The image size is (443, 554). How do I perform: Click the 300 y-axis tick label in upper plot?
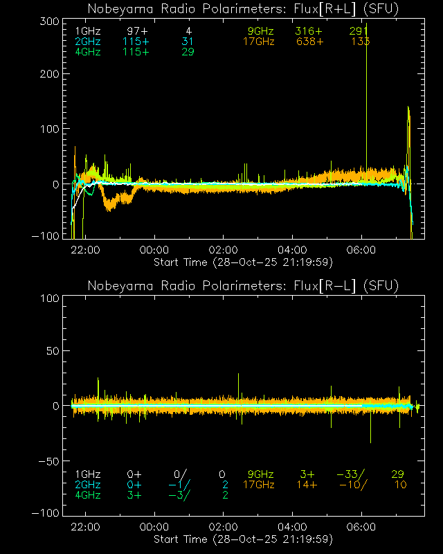pyautogui.click(x=48, y=21)
